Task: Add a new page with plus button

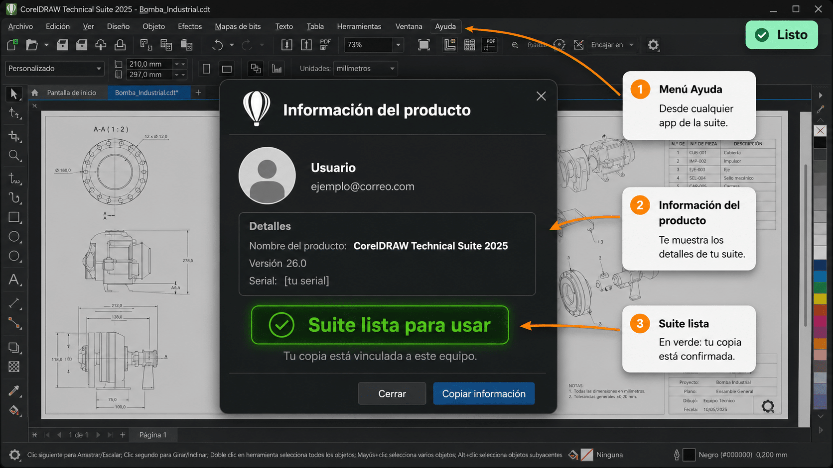Action: [123, 435]
